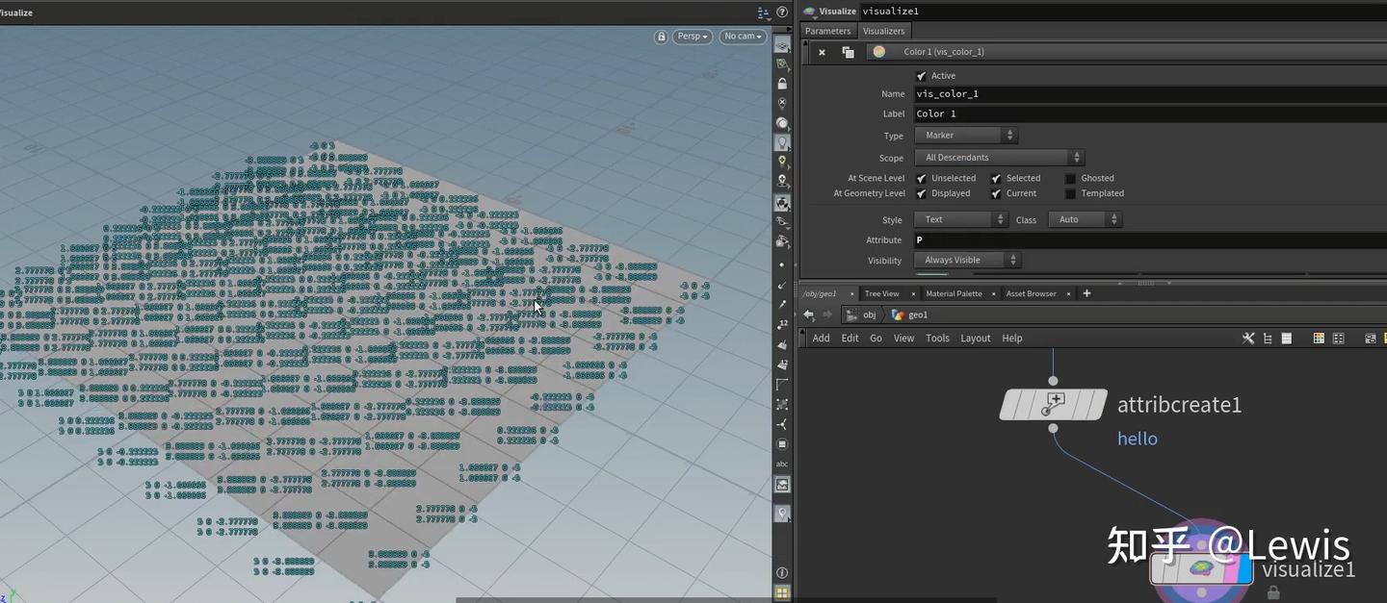Open the network Help menu

1011,339
